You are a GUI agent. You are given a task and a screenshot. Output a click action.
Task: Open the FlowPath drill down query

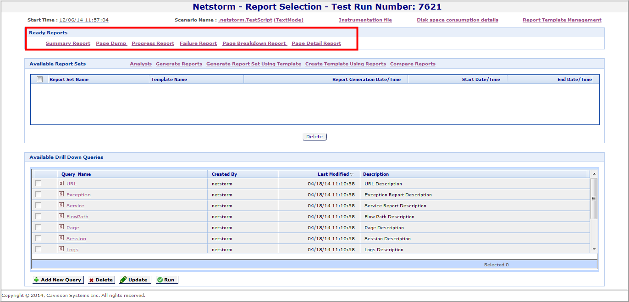pyautogui.click(x=77, y=217)
